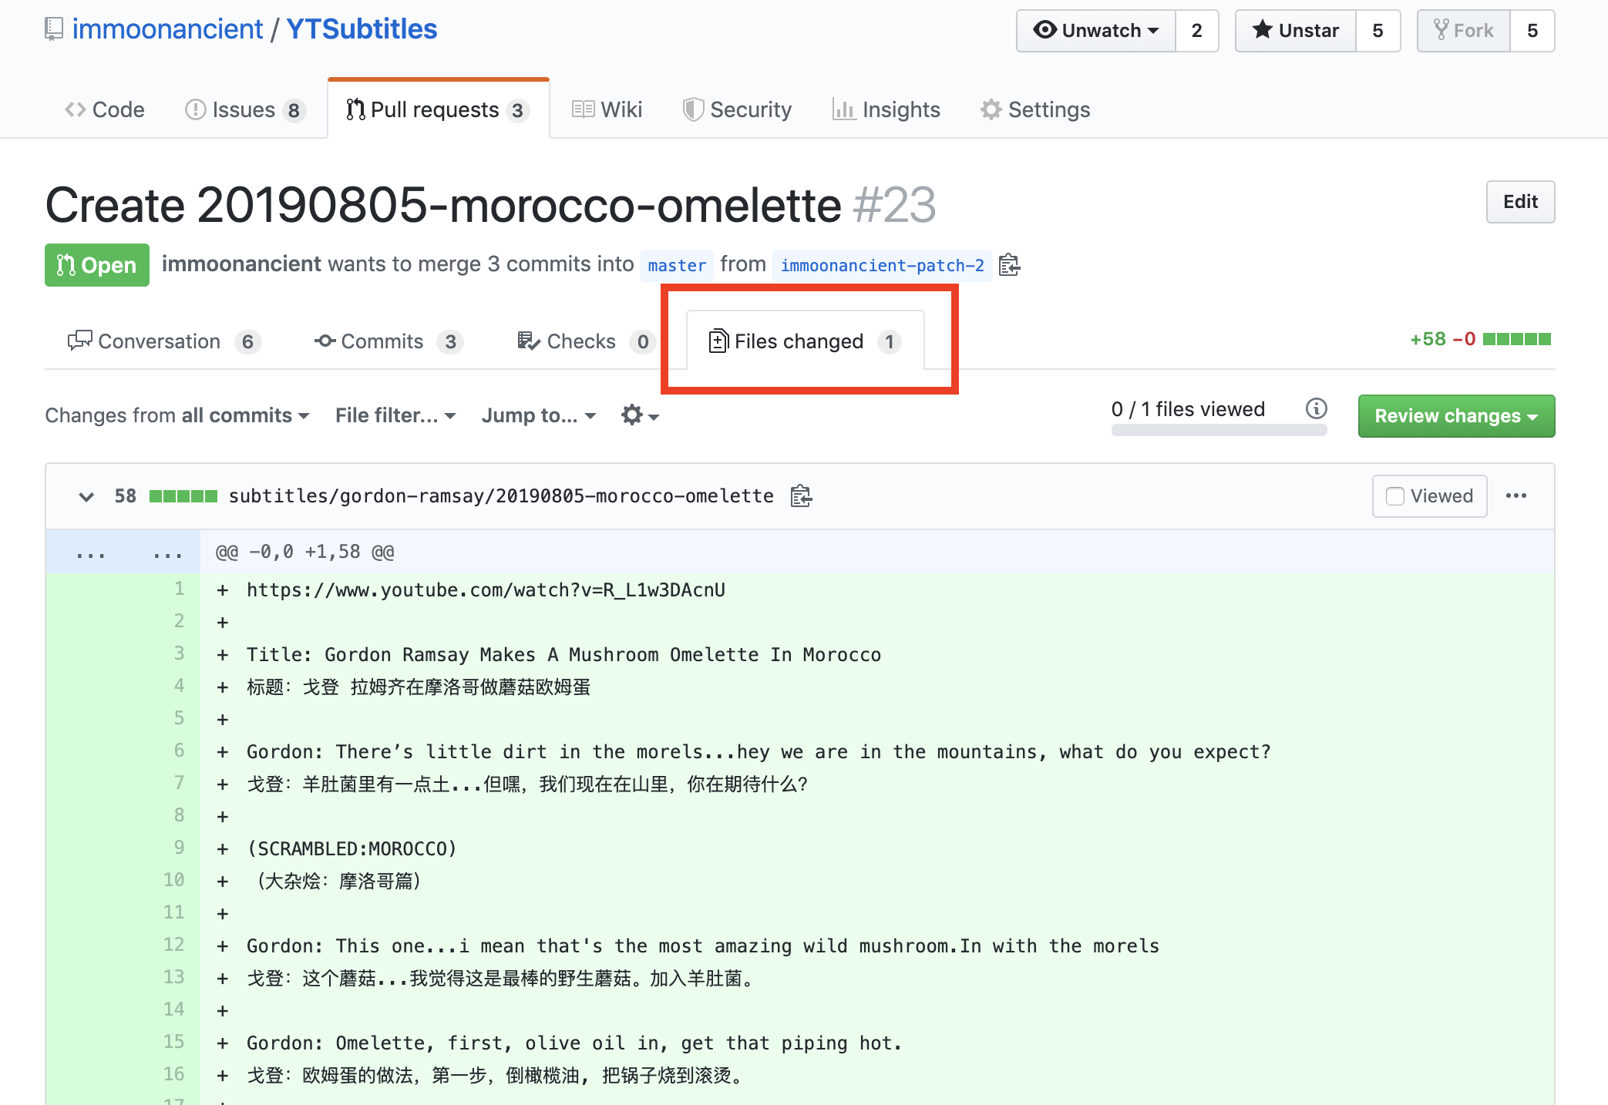Screen dimensions: 1608x1105
Task: Click the Review changes button
Action: 1456,415
